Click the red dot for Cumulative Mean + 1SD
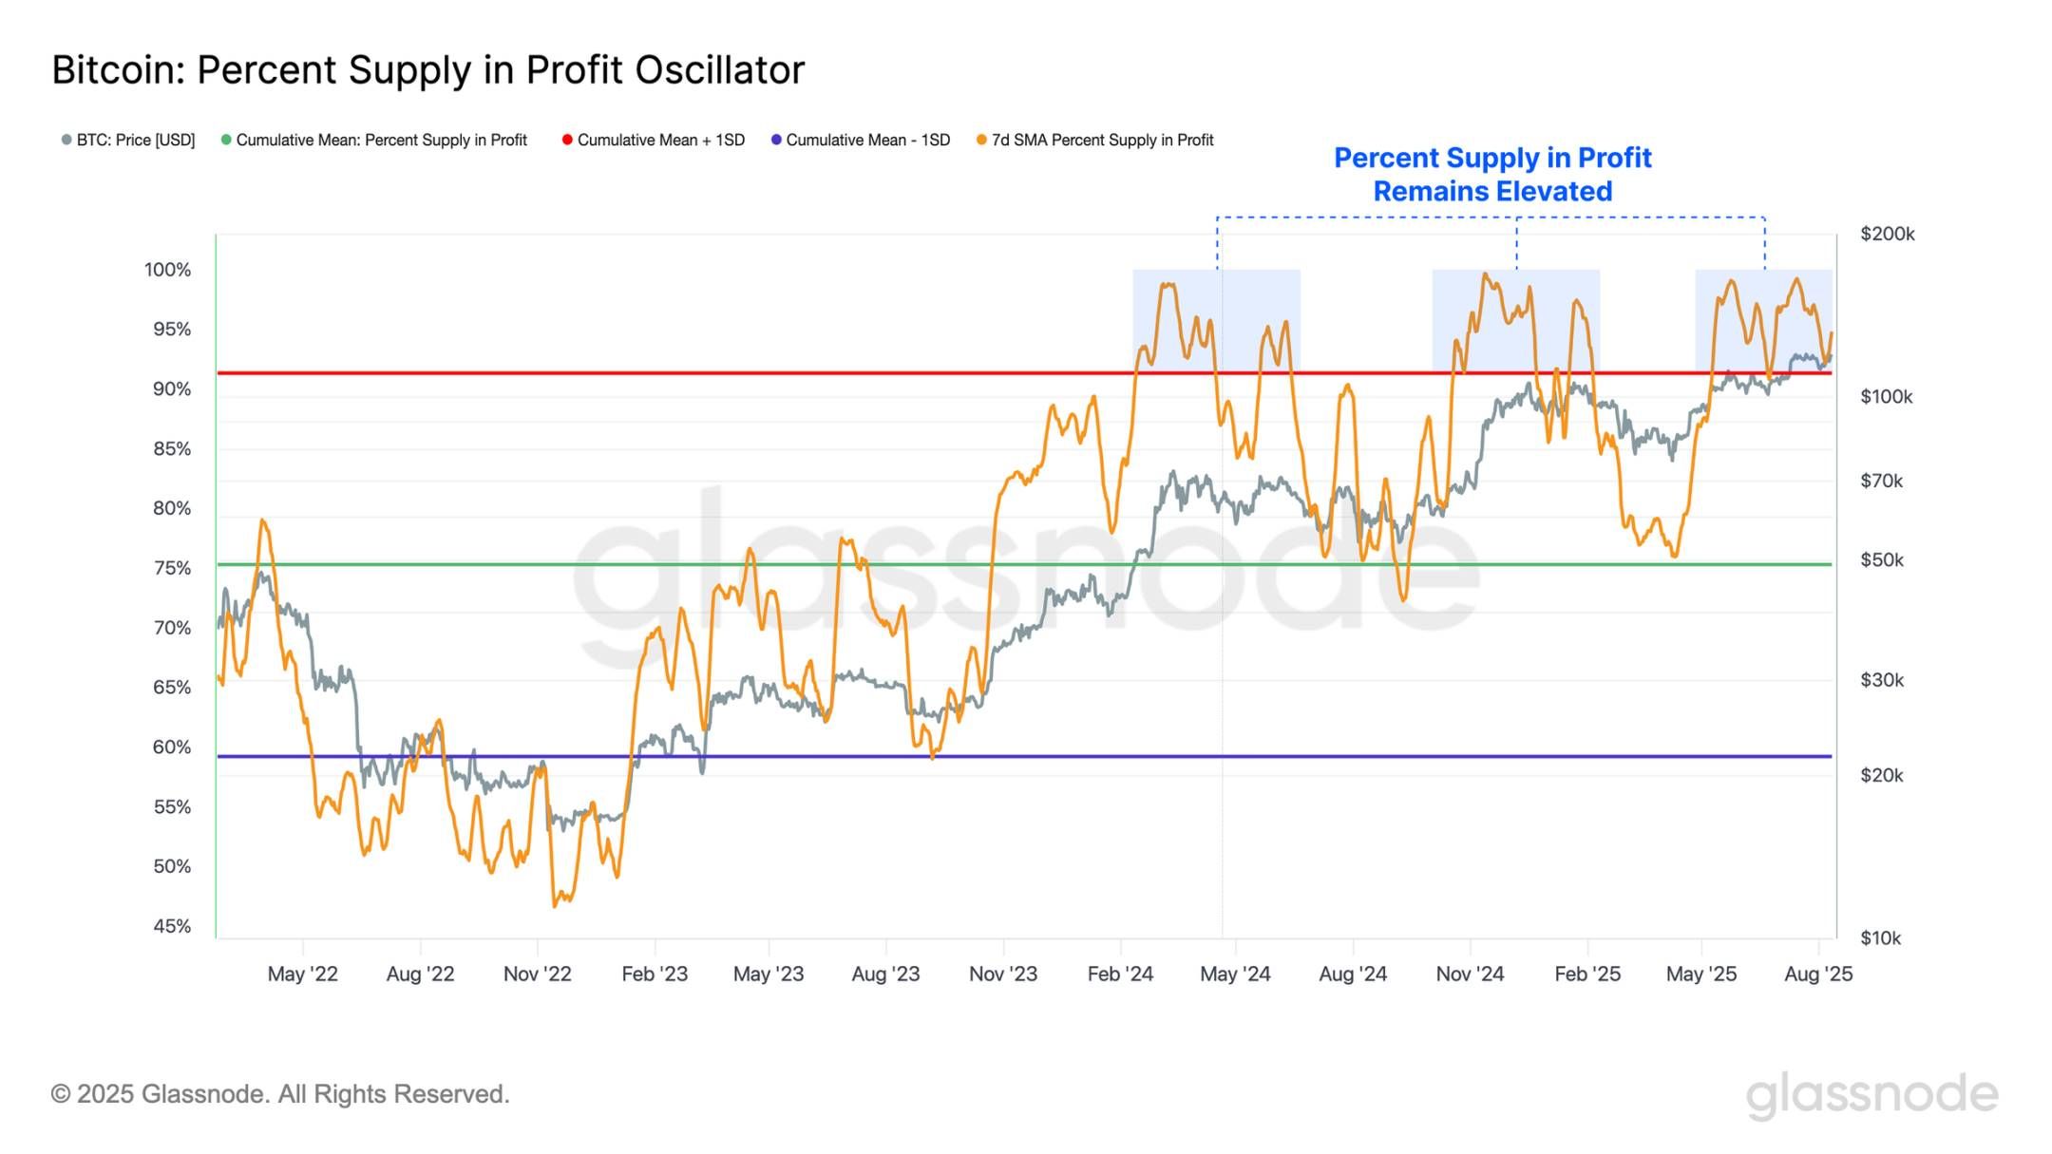Screen dimensions: 2052x1154 pyautogui.click(x=567, y=140)
